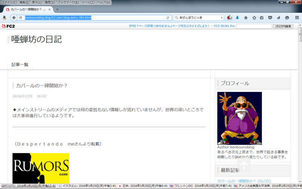
Task: Click the site identity globe icon
Action: (x=20, y=18)
